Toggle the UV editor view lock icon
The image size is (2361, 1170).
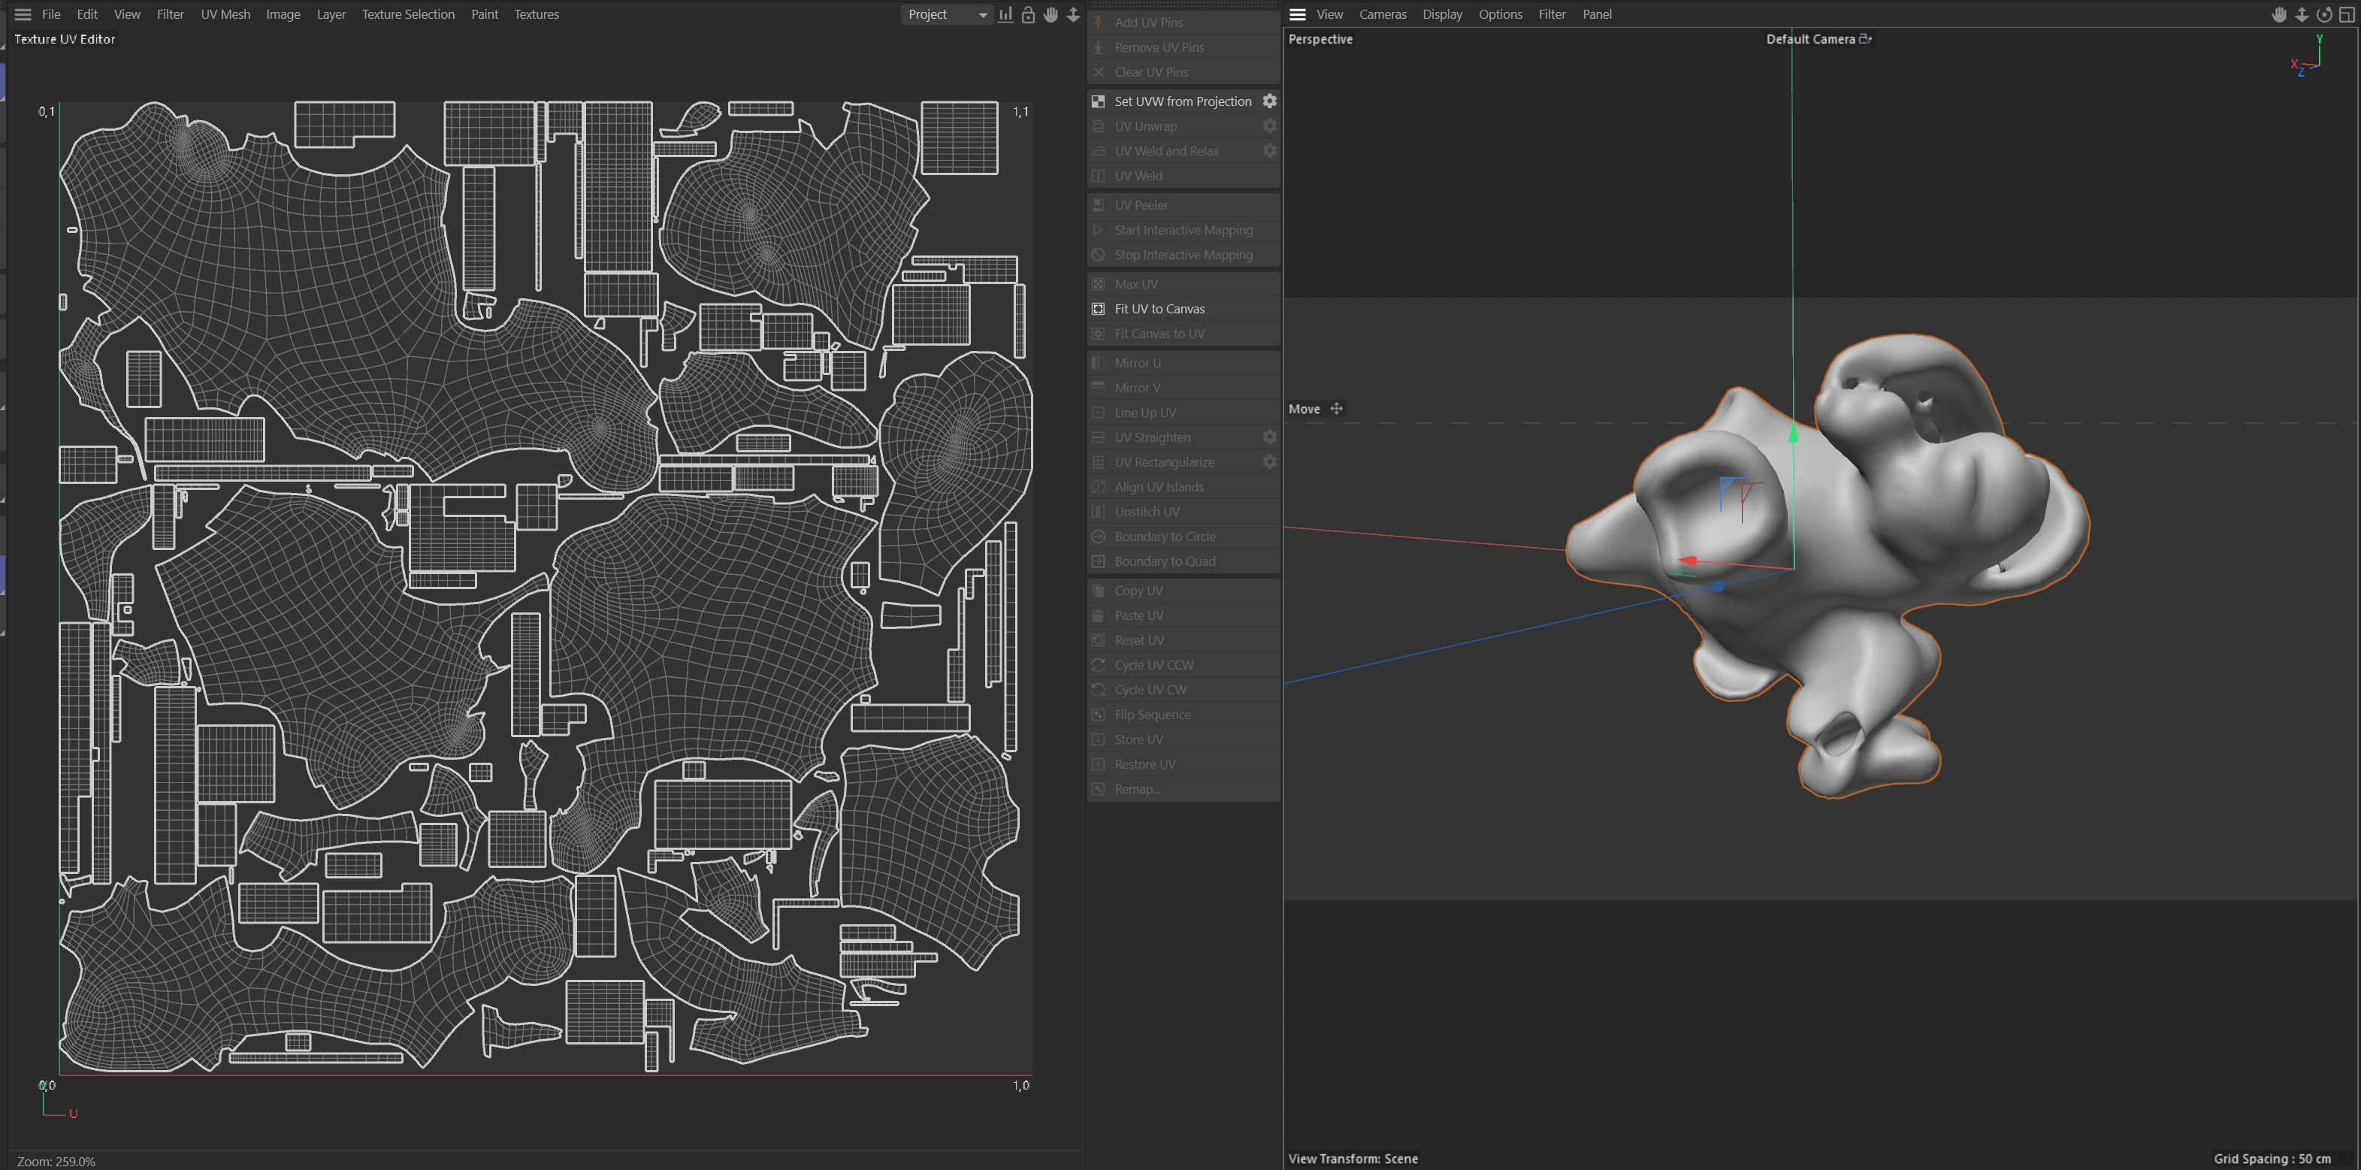(1027, 15)
